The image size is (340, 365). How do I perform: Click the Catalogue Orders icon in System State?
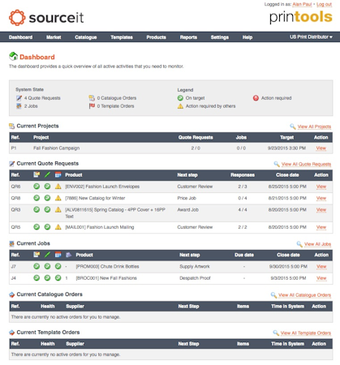(x=92, y=98)
